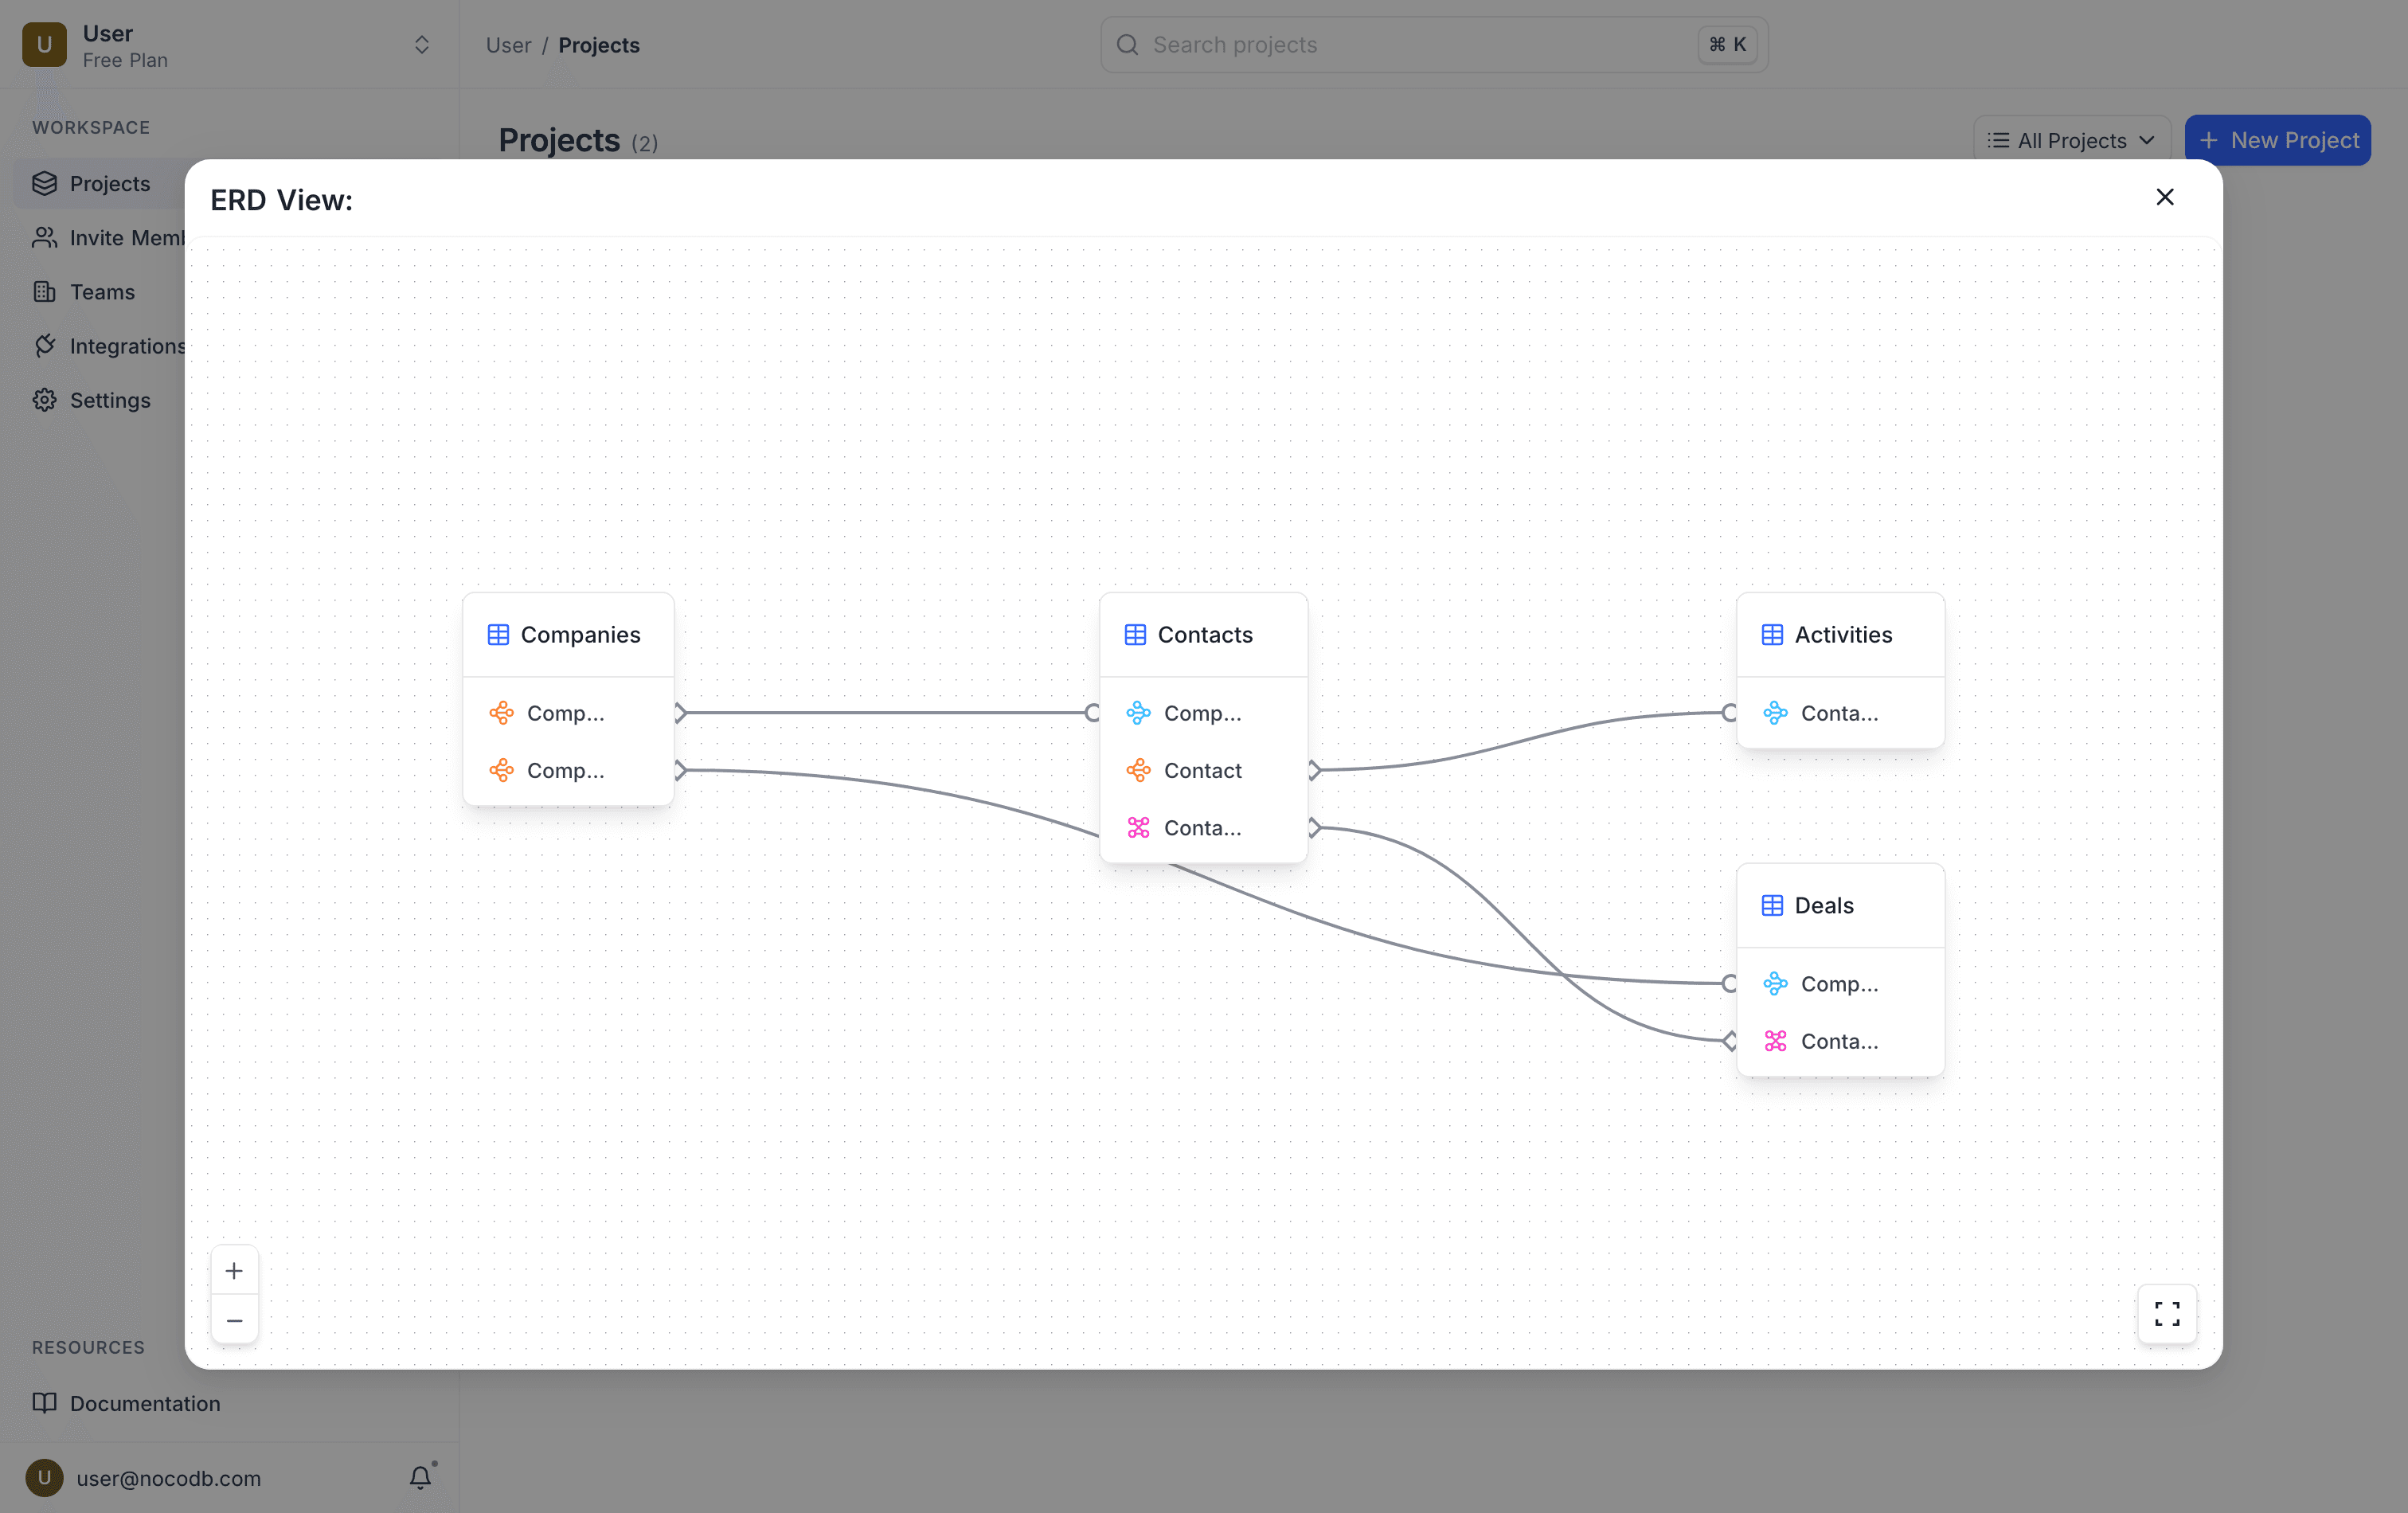Viewport: 2408px width, 1513px height.
Task: Click the Activities table grid icon
Action: 1772,634
